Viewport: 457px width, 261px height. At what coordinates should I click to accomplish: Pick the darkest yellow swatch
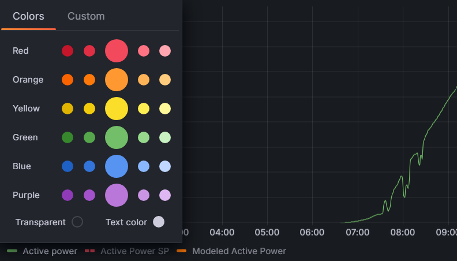point(68,109)
